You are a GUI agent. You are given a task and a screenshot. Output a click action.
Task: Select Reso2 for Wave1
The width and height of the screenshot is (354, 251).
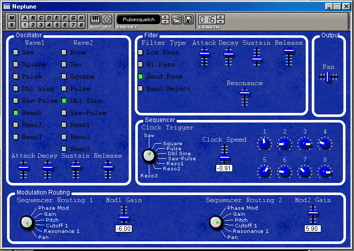point(16,124)
